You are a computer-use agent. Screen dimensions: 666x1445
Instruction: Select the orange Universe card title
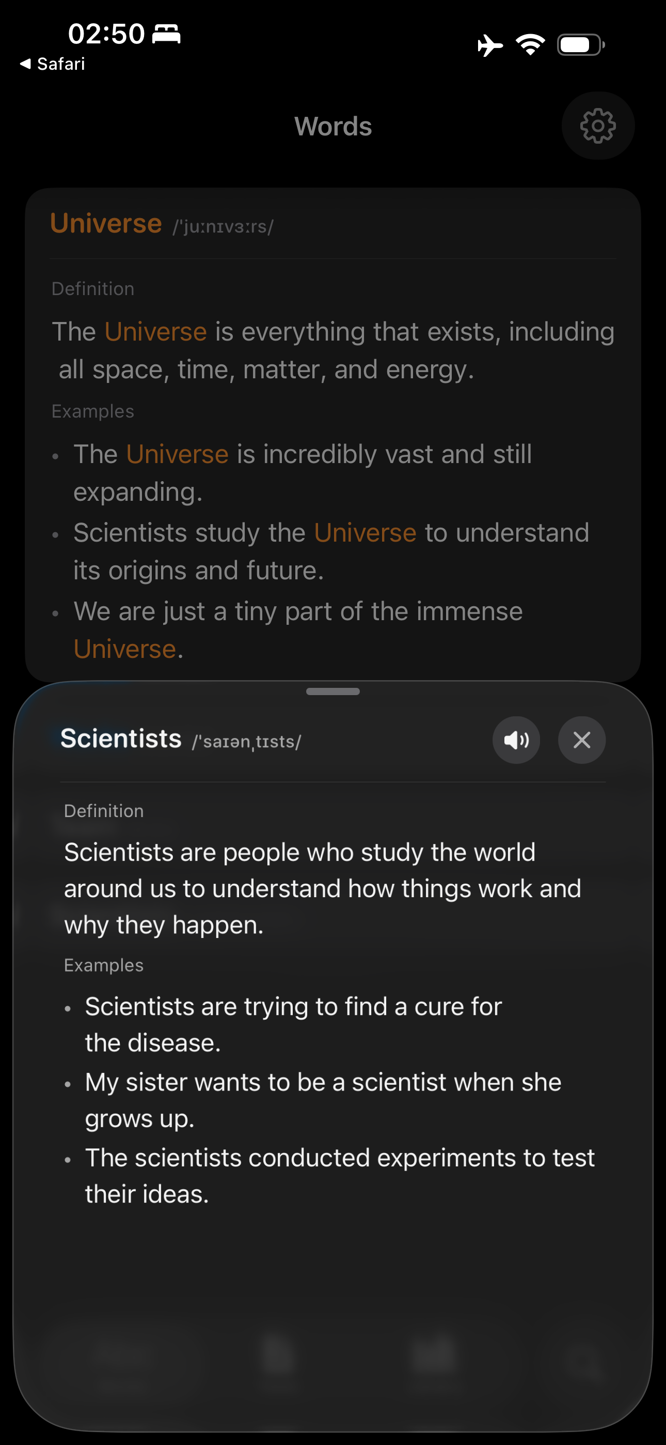click(106, 223)
